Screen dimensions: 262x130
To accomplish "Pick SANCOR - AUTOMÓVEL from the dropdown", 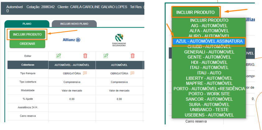I will tap(209, 99).
